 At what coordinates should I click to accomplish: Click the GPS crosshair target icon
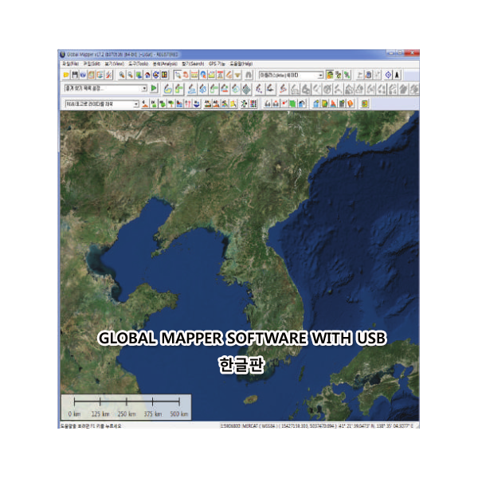click(x=388, y=75)
